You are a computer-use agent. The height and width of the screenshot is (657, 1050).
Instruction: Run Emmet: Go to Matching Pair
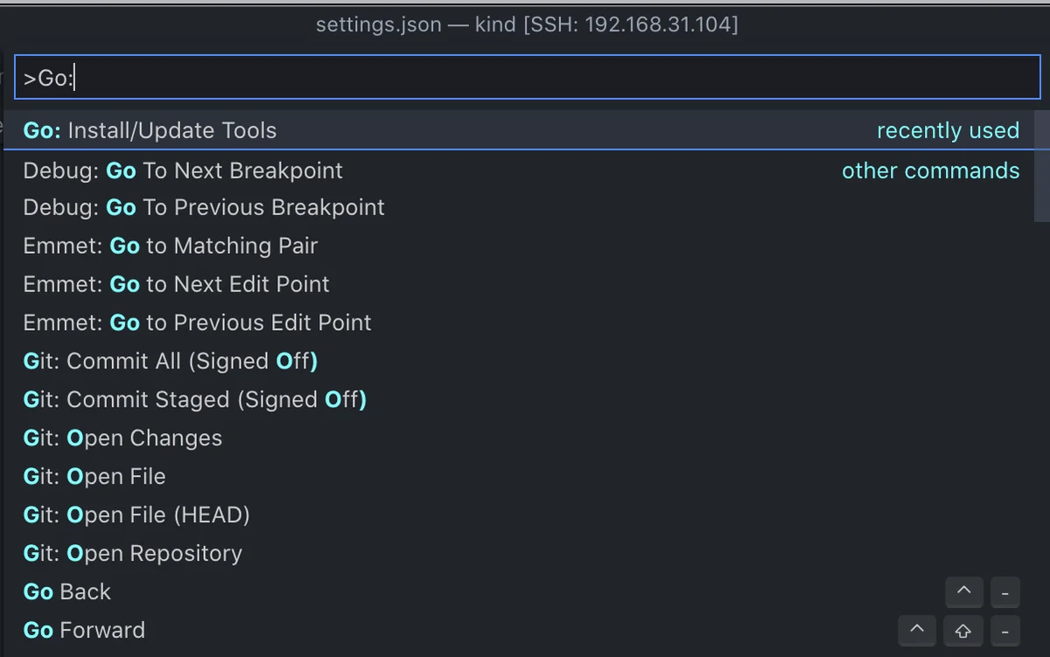click(518, 246)
